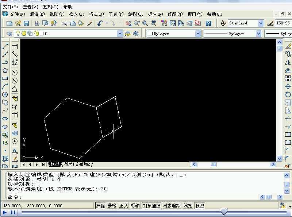Click the last layout tab arrow
Viewport: 292px width, 217px height.
coord(43,164)
